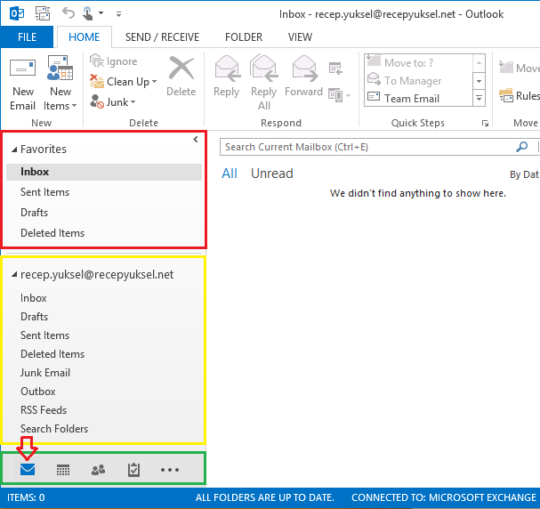This screenshot has height=509, width=540.
Task: Click the Delete message button
Action: point(181,77)
